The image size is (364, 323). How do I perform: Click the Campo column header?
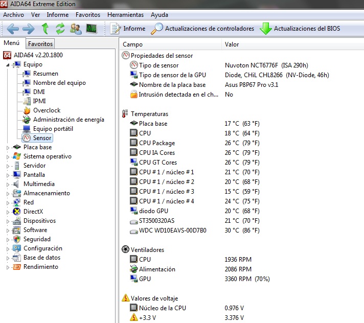click(171, 44)
